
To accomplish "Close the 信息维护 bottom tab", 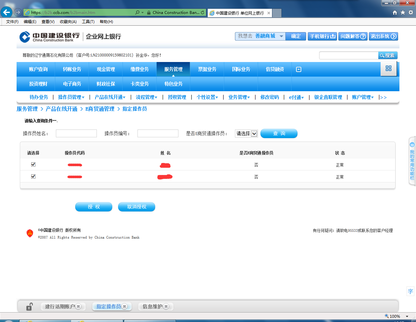I will [166, 306].
